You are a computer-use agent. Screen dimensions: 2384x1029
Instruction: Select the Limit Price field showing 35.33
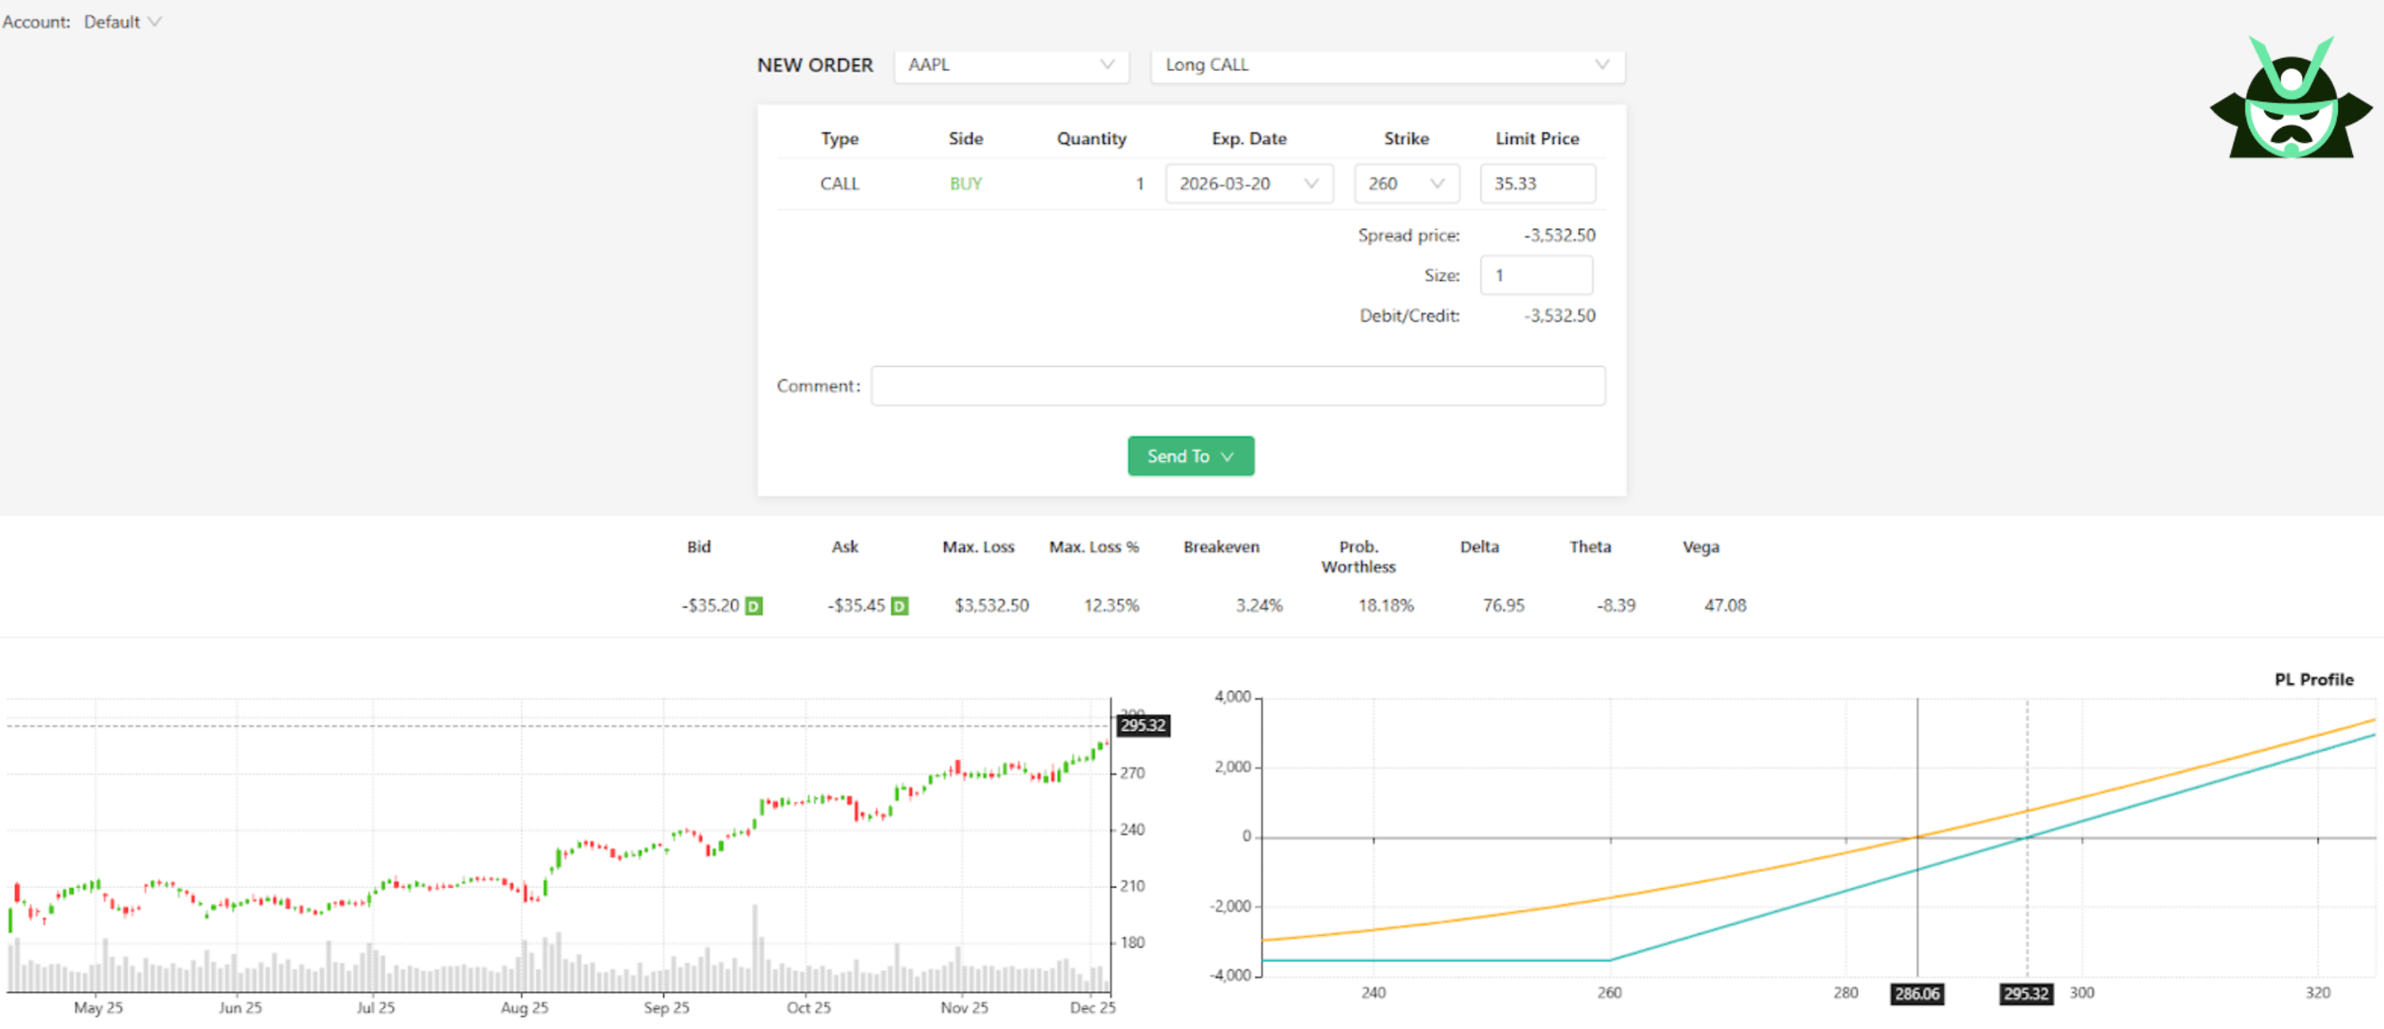tap(1537, 183)
